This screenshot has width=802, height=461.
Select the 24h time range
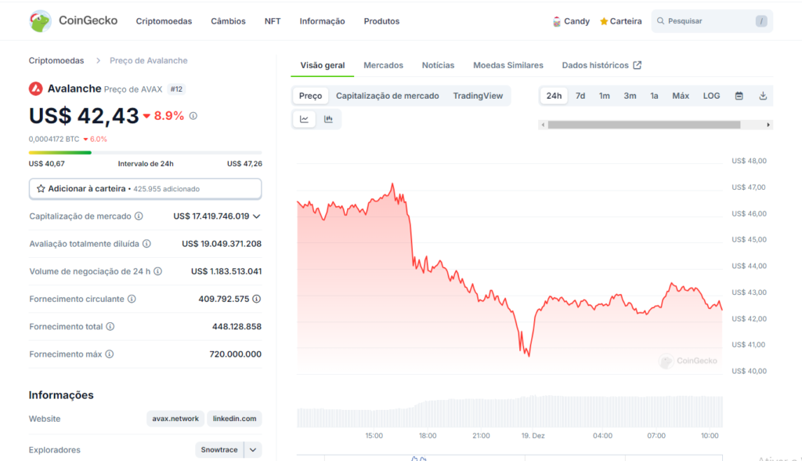[554, 96]
